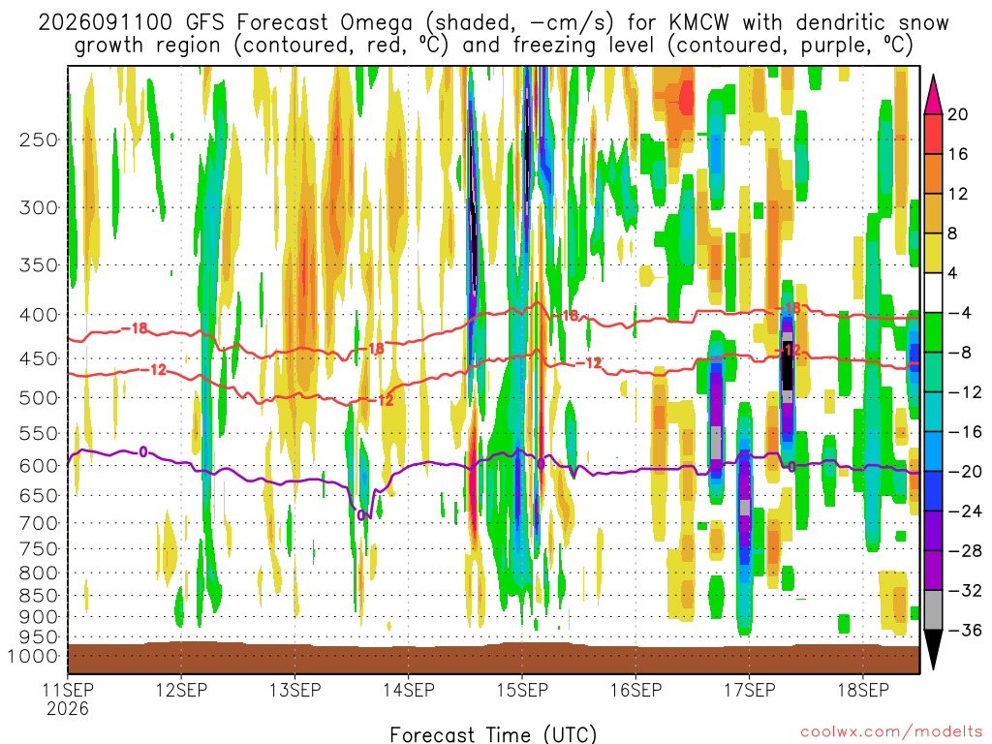This screenshot has height=744, width=992.
Task: Click the purple -28 to -32 legend block
Action: tap(933, 571)
